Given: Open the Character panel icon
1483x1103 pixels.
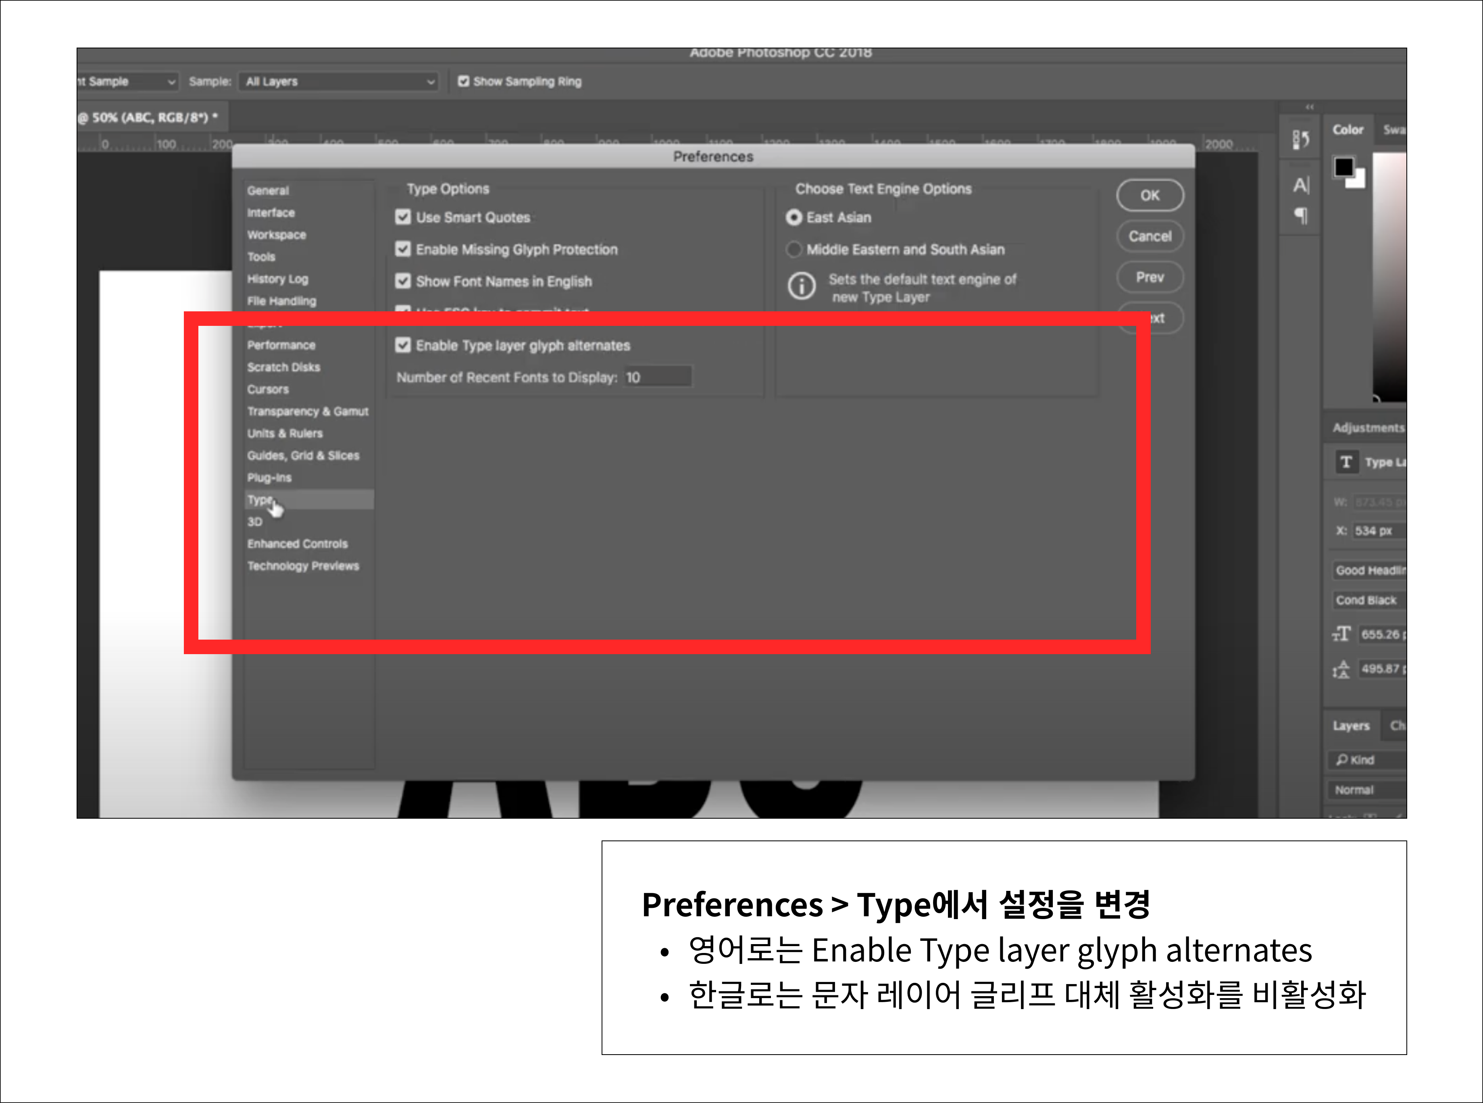Looking at the screenshot, I should pyautogui.click(x=1301, y=185).
